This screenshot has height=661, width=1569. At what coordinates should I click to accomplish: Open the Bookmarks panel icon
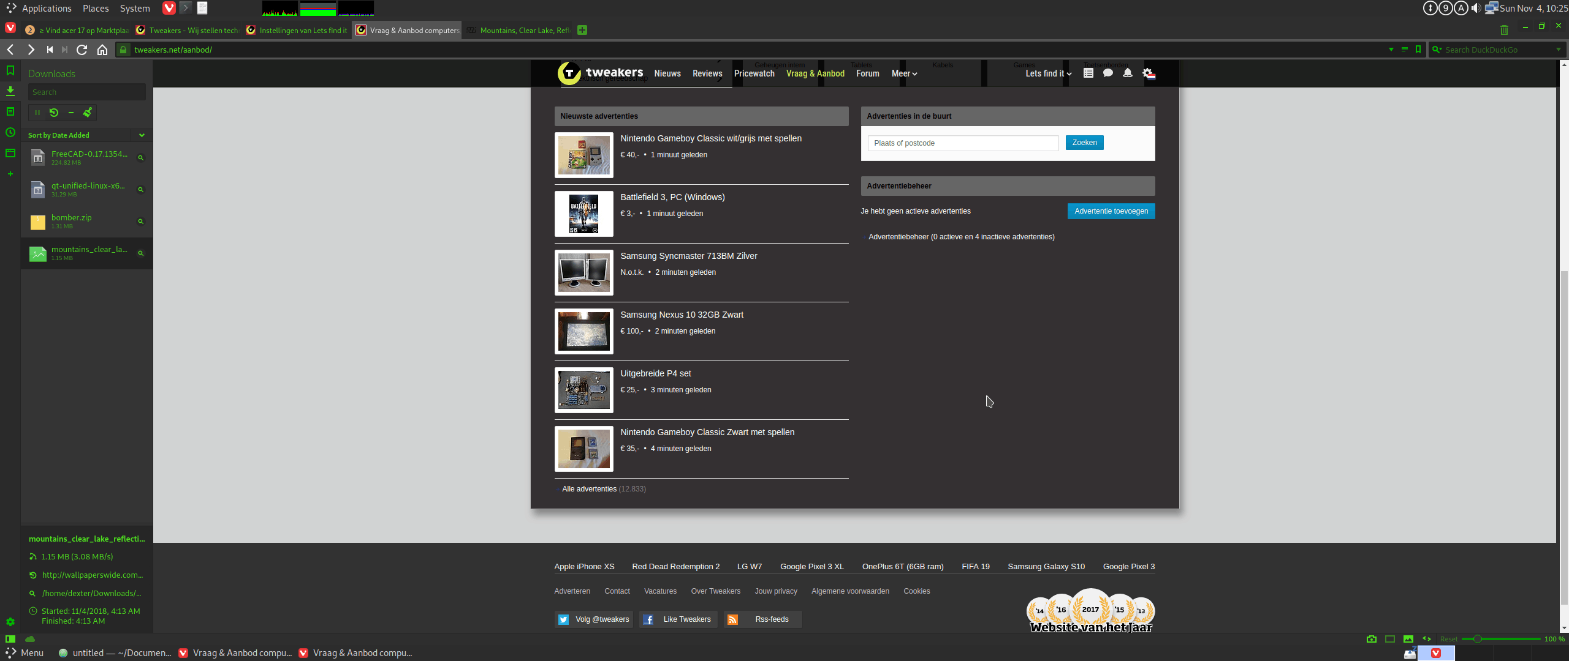(10, 71)
